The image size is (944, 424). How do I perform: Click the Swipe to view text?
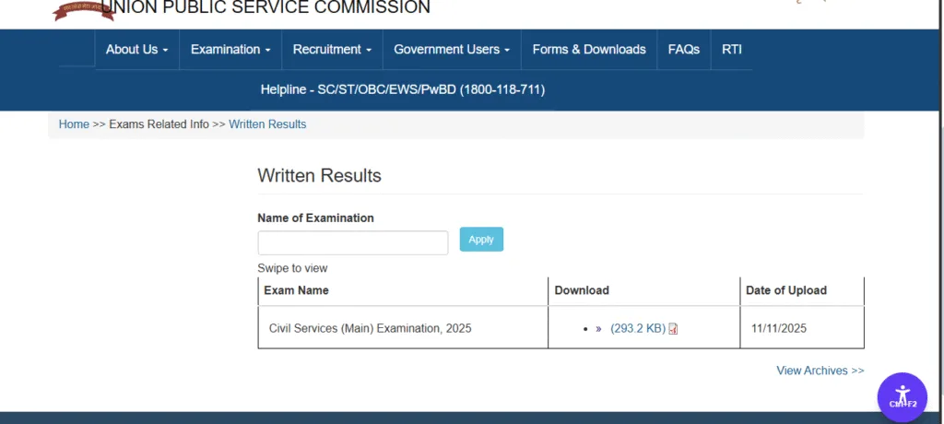coord(292,268)
